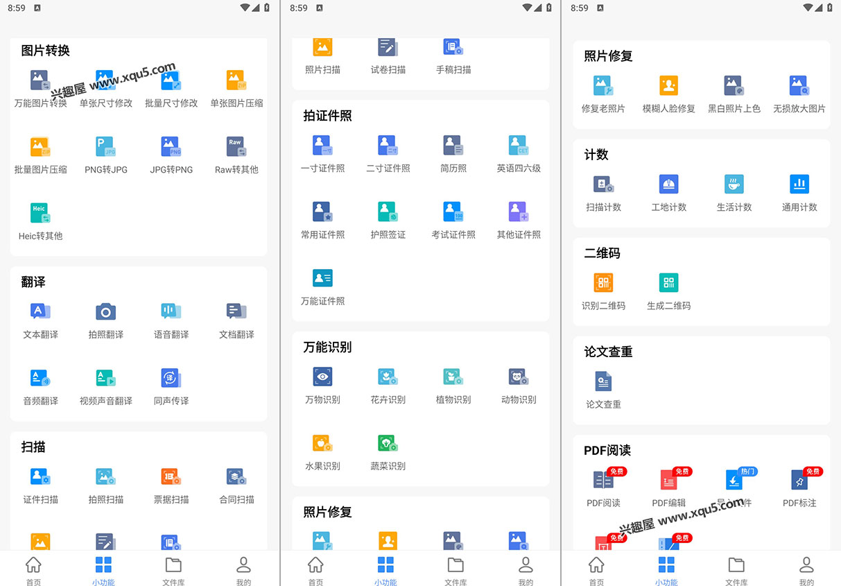This screenshot has width=841, height=586.
Task: Switch to 首页 tab on the 图片转换 screen
Action: (x=33, y=570)
